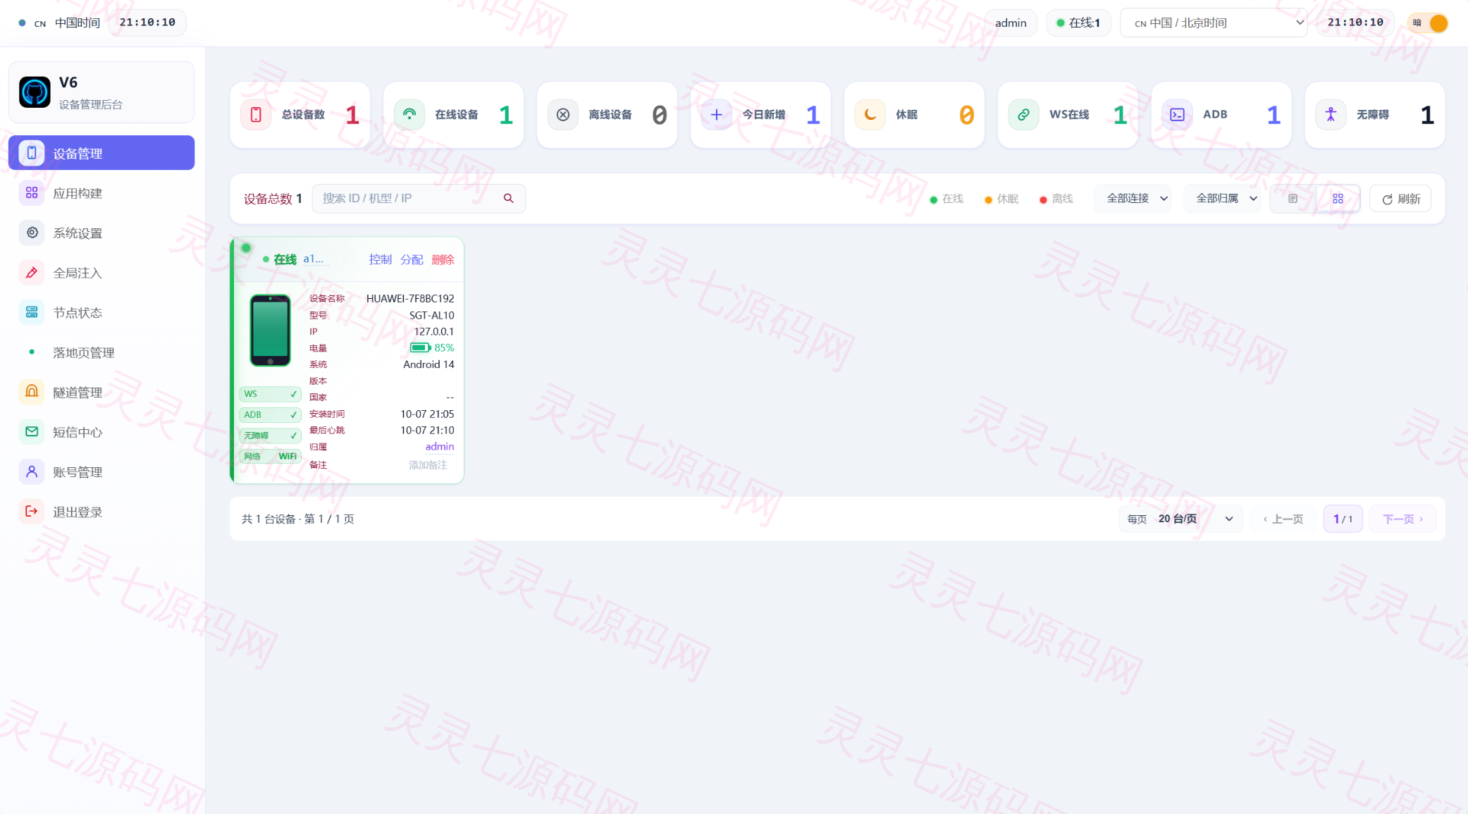Click the V6 app logo icon
Viewport: 1468px width, 814px height.
coord(35,92)
